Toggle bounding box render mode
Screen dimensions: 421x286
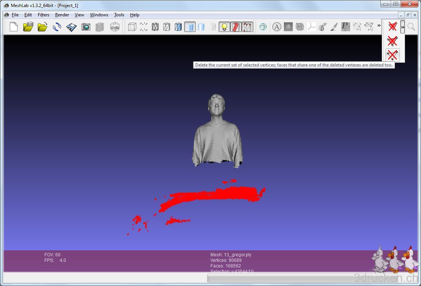click(132, 27)
